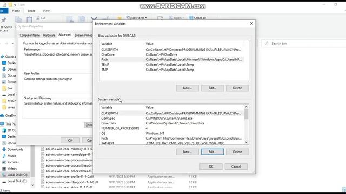Click the Quick access star icon
The width and height of the screenshot is (346, 194).
2,57
